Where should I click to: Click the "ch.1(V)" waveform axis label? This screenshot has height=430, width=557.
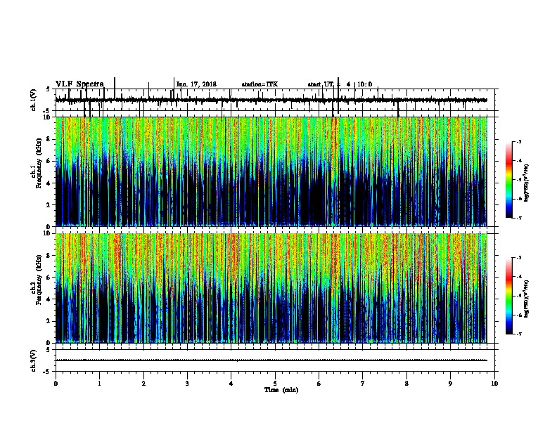coord(34,100)
